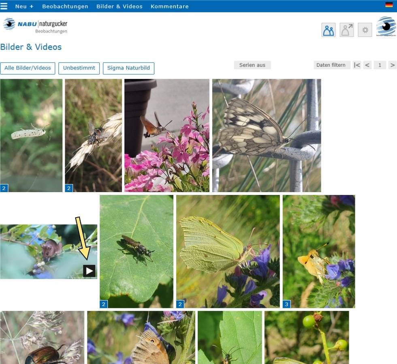Click the NABU naturgucker logo
Screen dimensions: 397x364
pos(35,25)
